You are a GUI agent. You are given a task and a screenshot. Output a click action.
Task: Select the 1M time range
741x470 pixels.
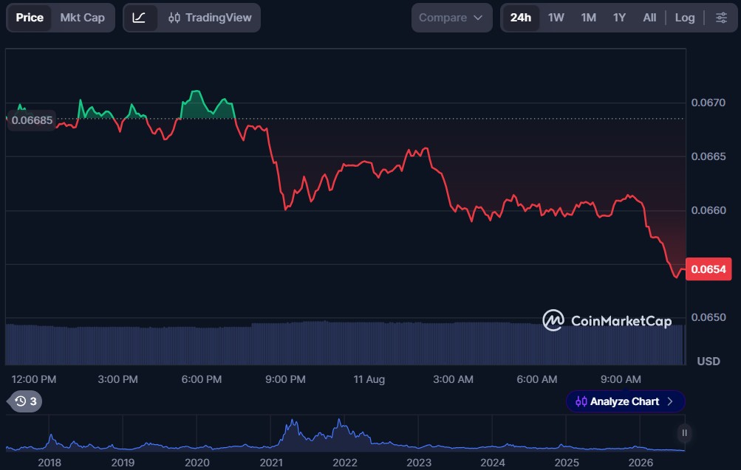point(588,18)
